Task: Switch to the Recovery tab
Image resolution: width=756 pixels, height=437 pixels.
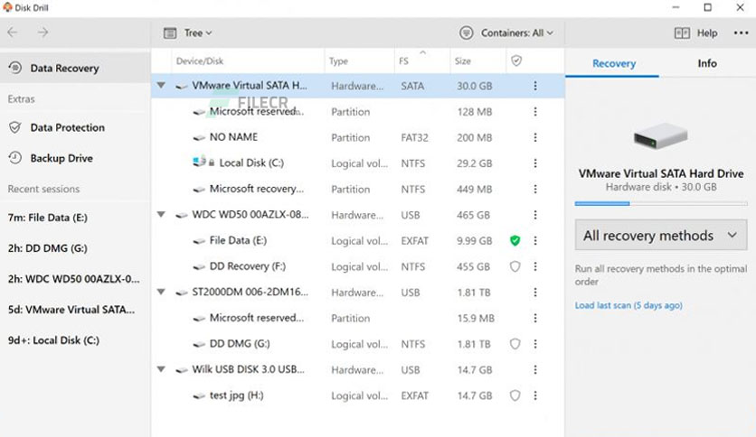Action: point(613,63)
